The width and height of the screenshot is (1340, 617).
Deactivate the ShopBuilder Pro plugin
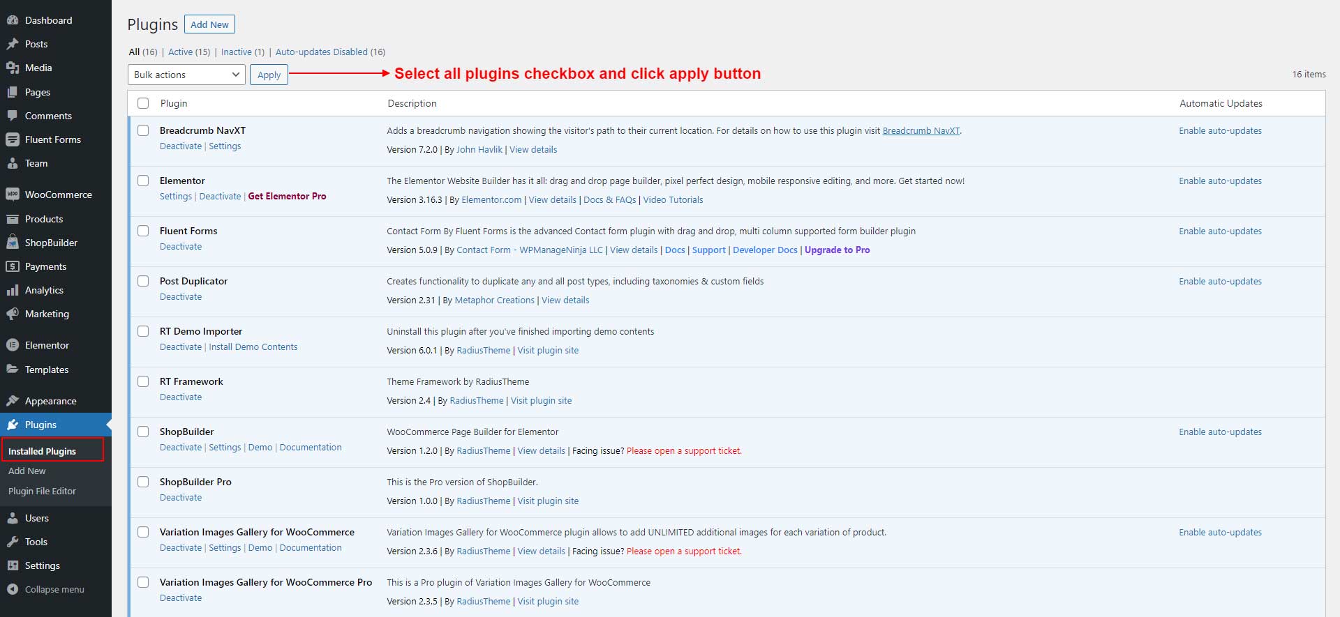coord(181,498)
